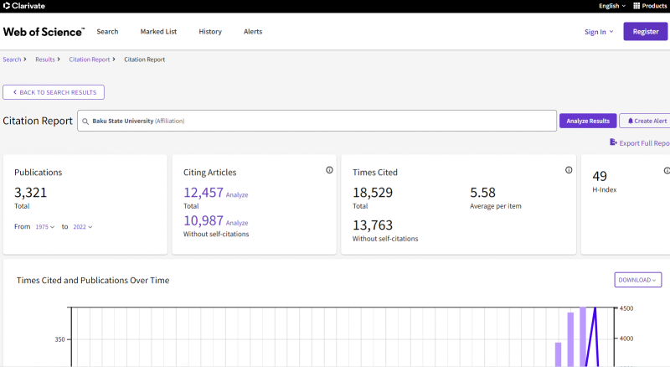Click the Export Full Report icon
The height and width of the screenshot is (367, 670).
tap(613, 142)
